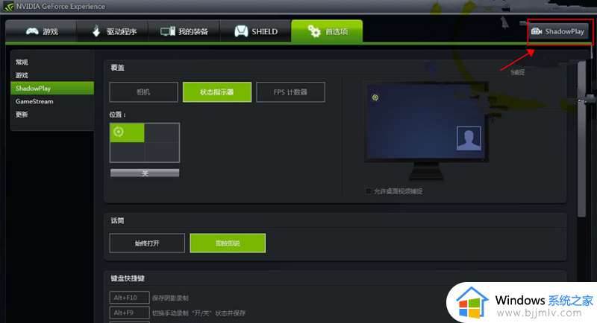The height and width of the screenshot is (323, 597).
Task: Click the download arrow icon on 驱动程序 tab
Action: pyautogui.click(x=96, y=31)
